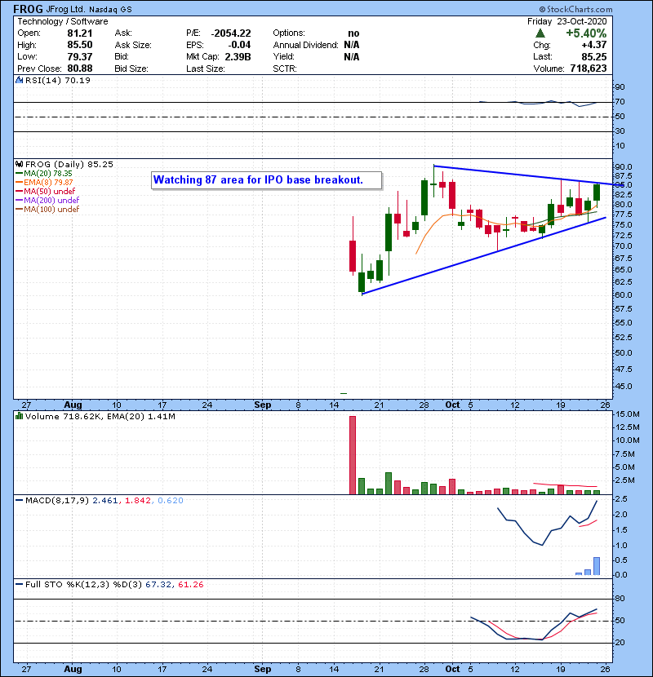
Task: Click the 15.0M volume axis label
Action: pyautogui.click(x=628, y=414)
